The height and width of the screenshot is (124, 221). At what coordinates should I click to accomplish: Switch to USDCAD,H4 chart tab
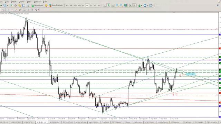81,122
